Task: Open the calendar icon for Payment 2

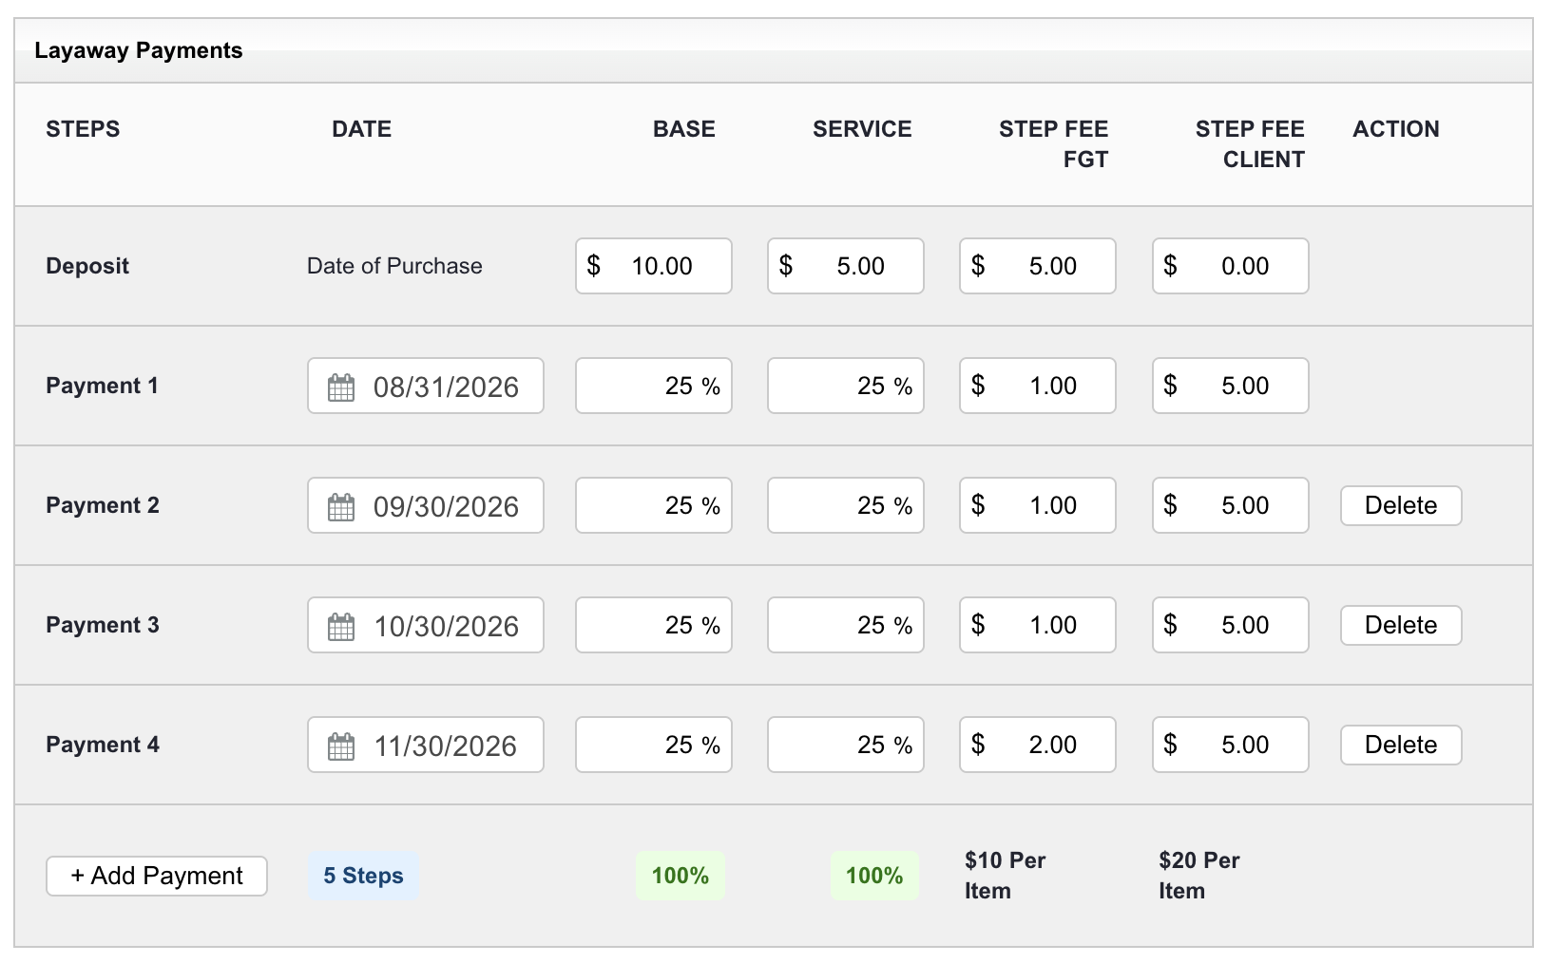Action: click(341, 507)
